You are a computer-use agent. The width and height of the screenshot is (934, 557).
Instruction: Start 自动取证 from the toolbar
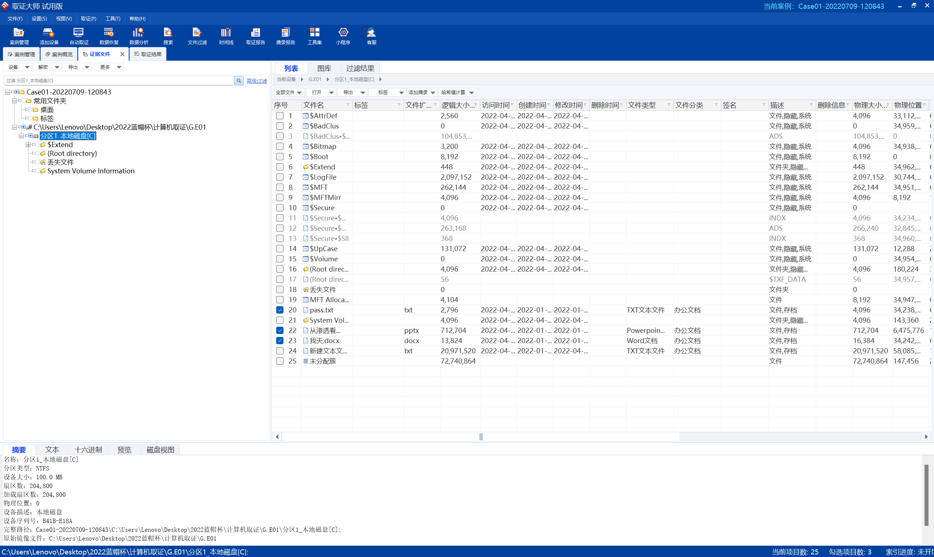point(79,36)
